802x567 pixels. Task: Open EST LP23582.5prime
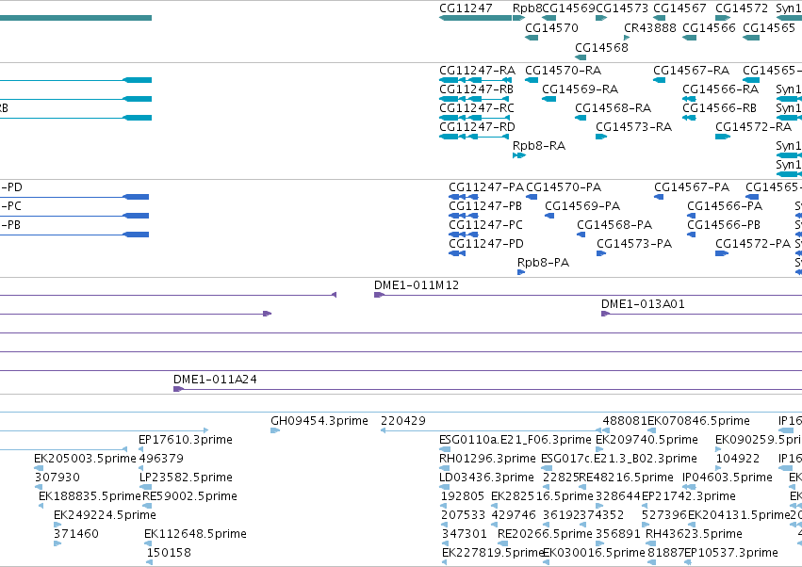coord(186,478)
